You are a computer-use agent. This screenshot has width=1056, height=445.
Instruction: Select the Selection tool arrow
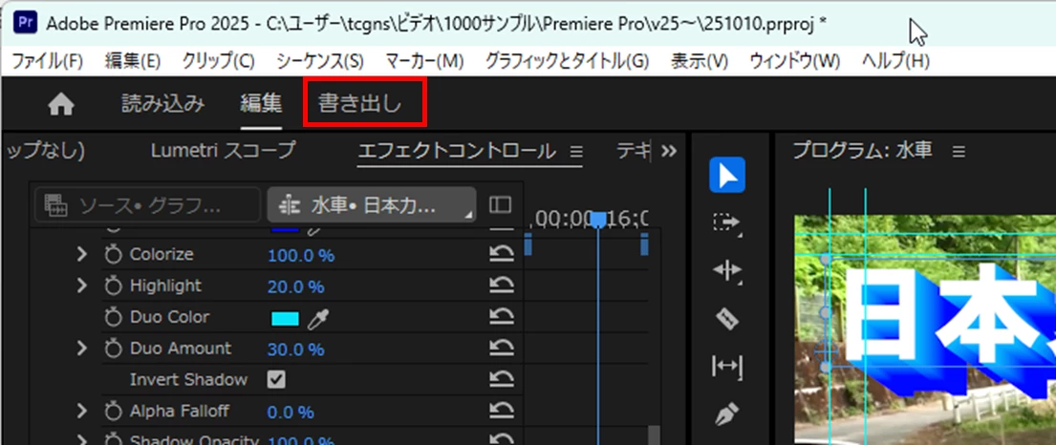coord(726,175)
